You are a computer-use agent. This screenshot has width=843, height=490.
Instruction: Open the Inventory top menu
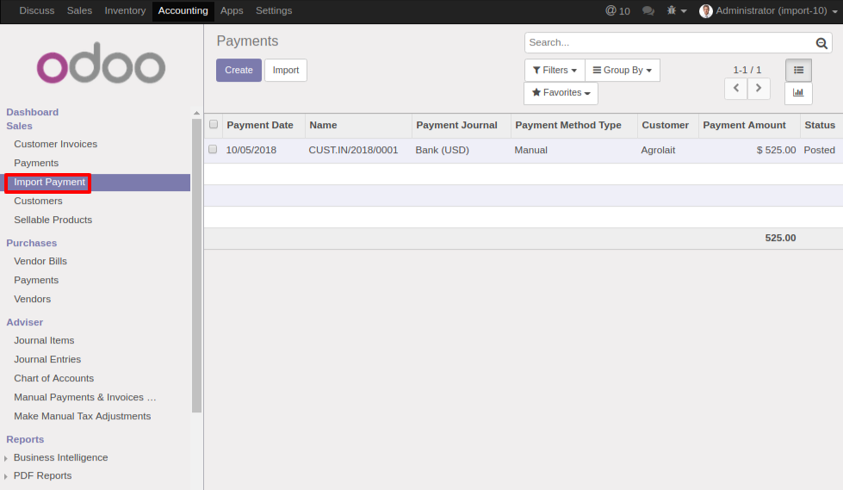[125, 11]
